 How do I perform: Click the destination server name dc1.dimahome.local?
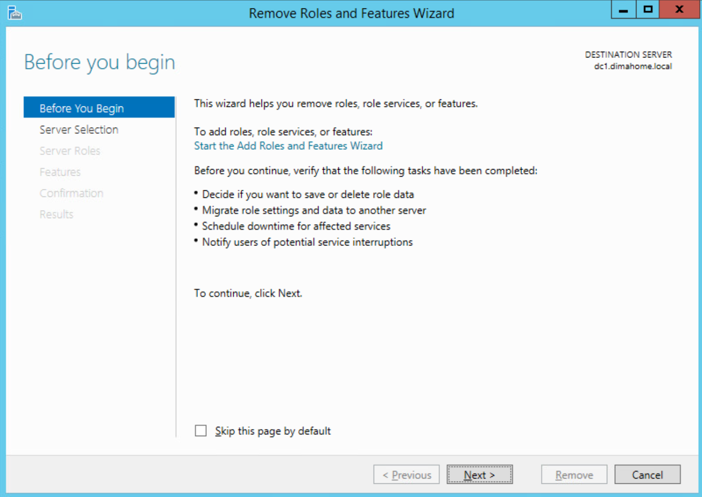click(632, 66)
